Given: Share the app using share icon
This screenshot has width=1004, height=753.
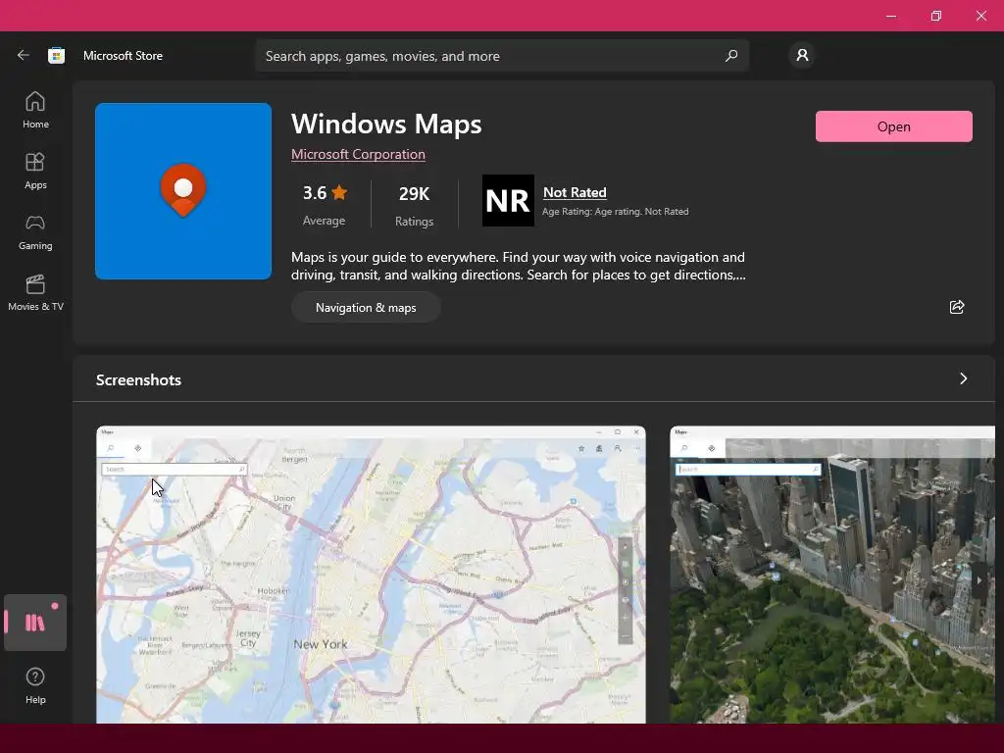Looking at the screenshot, I should [x=957, y=307].
